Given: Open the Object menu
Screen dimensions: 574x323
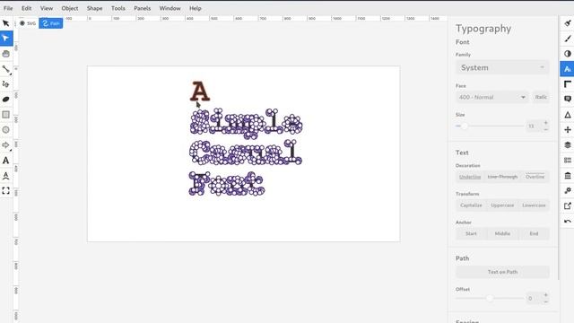Looking at the screenshot, I should pos(70,8).
